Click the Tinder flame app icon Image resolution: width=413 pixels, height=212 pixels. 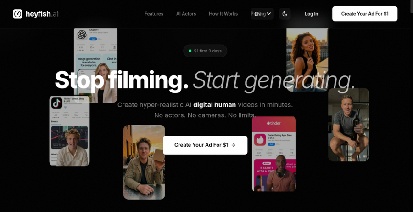[x=260, y=140]
